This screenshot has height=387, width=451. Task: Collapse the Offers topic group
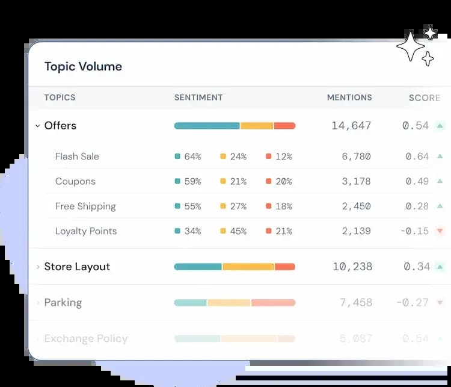(x=37, y=126)
